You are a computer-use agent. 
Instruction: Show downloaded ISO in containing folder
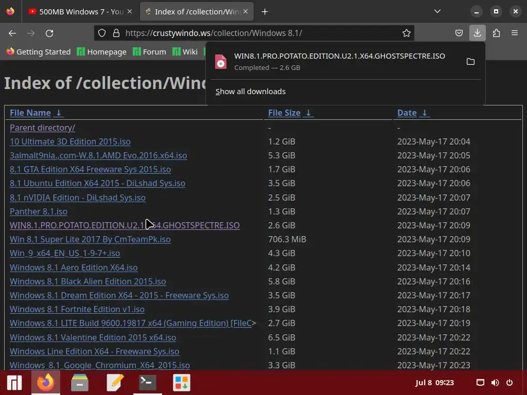[x=470, y=62]
